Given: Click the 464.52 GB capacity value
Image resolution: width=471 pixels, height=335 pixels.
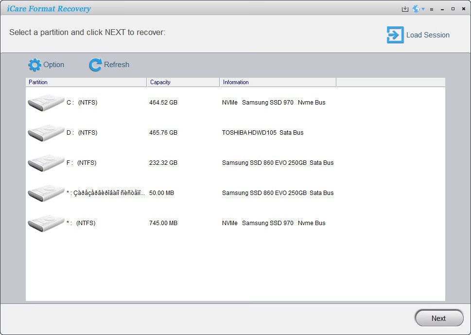Looking at the screenshot, I should [163, 103].
